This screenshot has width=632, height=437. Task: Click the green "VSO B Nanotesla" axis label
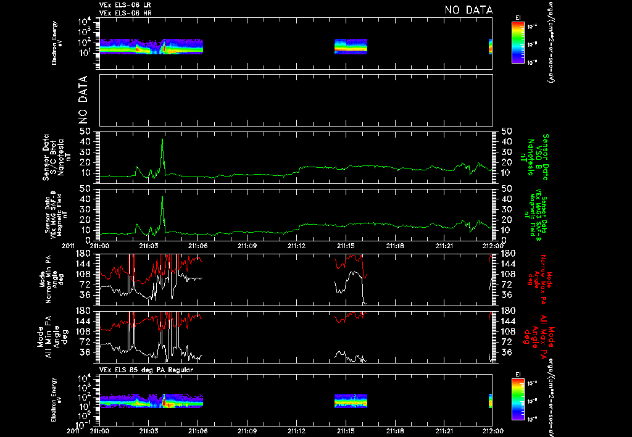[536, 157]
